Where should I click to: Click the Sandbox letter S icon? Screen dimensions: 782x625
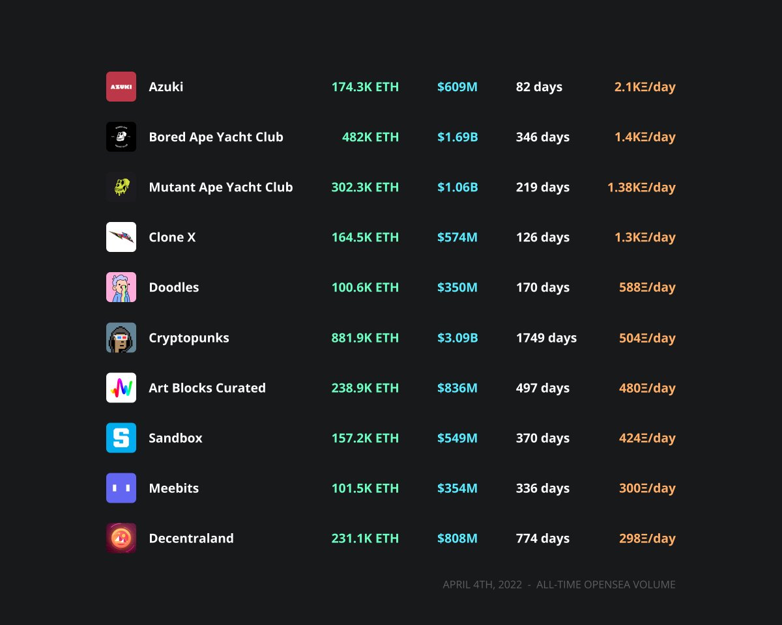pos(121,438)
